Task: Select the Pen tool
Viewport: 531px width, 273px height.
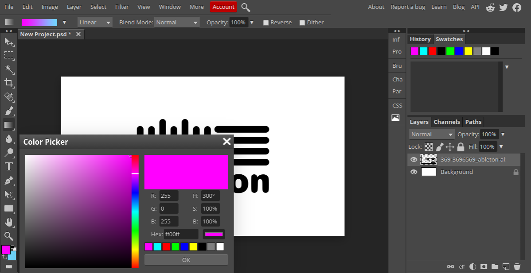Action: click(x=9, y=181)
